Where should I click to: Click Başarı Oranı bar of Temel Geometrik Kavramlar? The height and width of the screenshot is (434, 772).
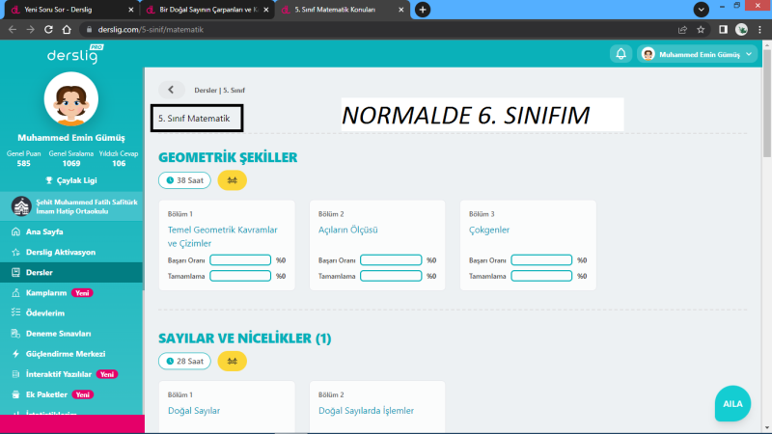point(240,259)
